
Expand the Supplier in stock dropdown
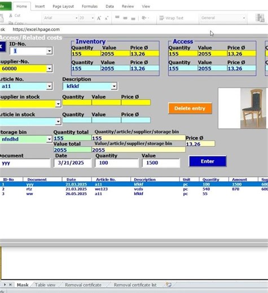pos(58,104)
